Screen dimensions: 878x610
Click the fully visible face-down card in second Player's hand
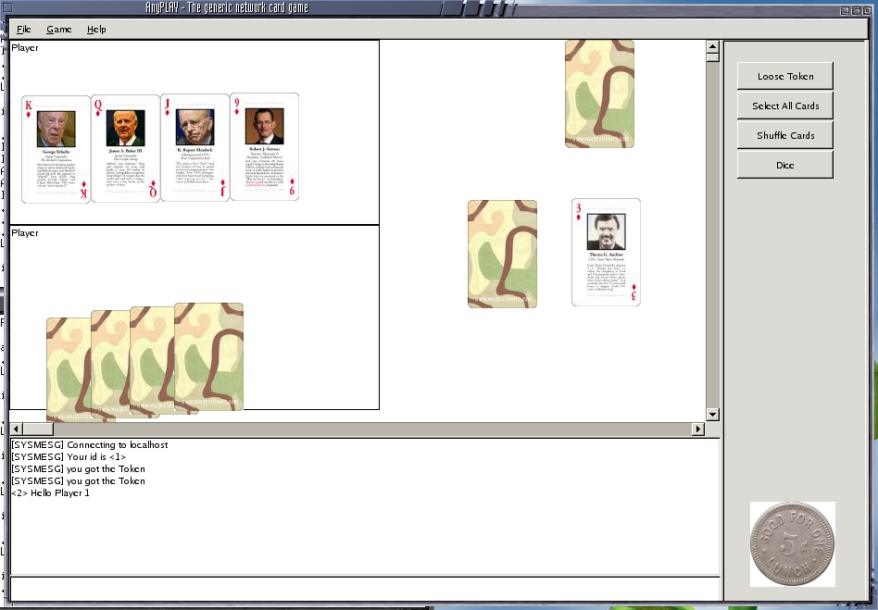click(x=209, y=356)
